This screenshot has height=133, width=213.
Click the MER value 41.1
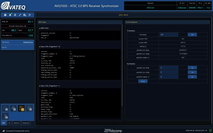point(30,22)
